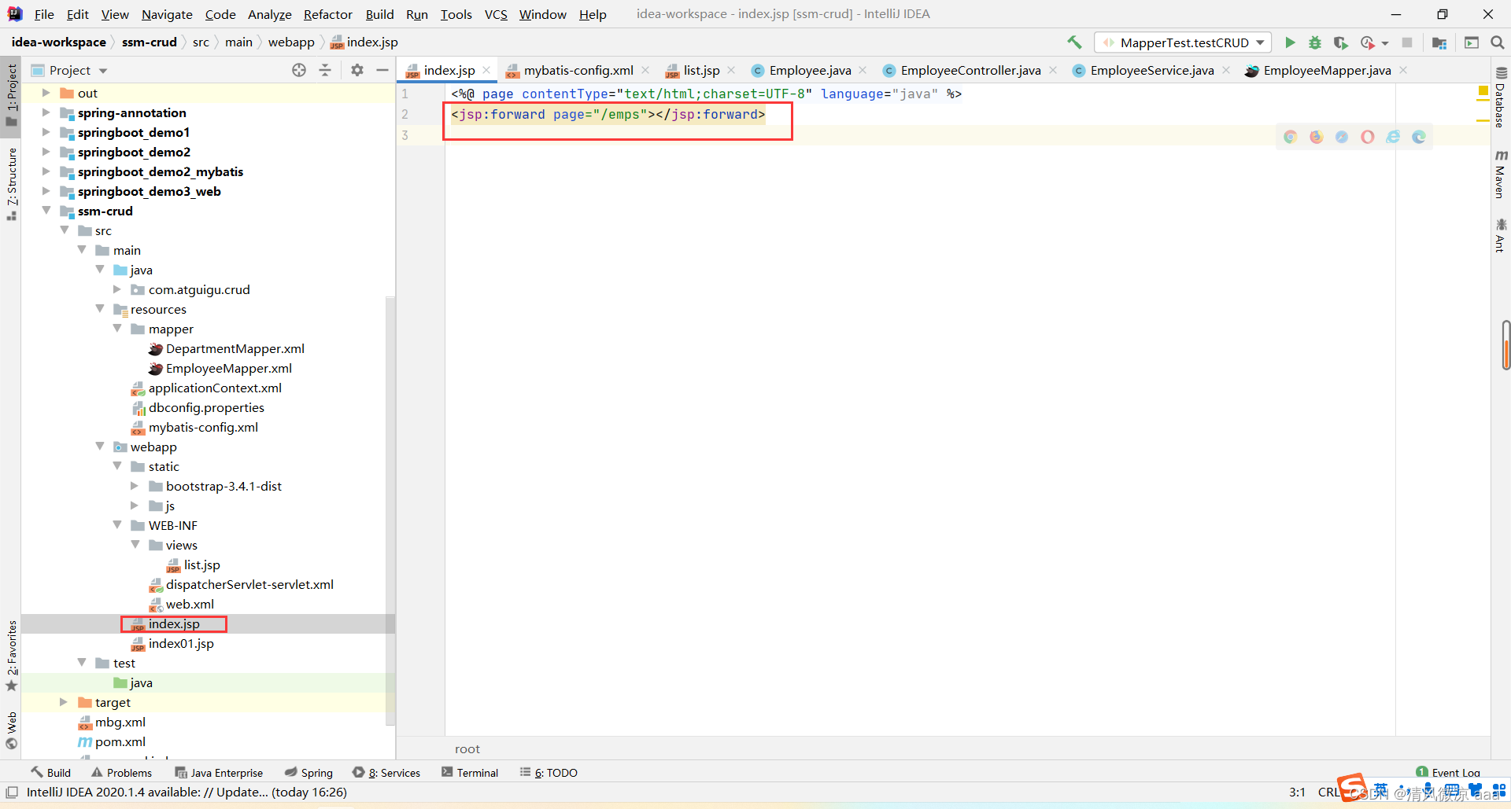Switch to mybatis-config.xml editor tab

click(x=578, y=70)
